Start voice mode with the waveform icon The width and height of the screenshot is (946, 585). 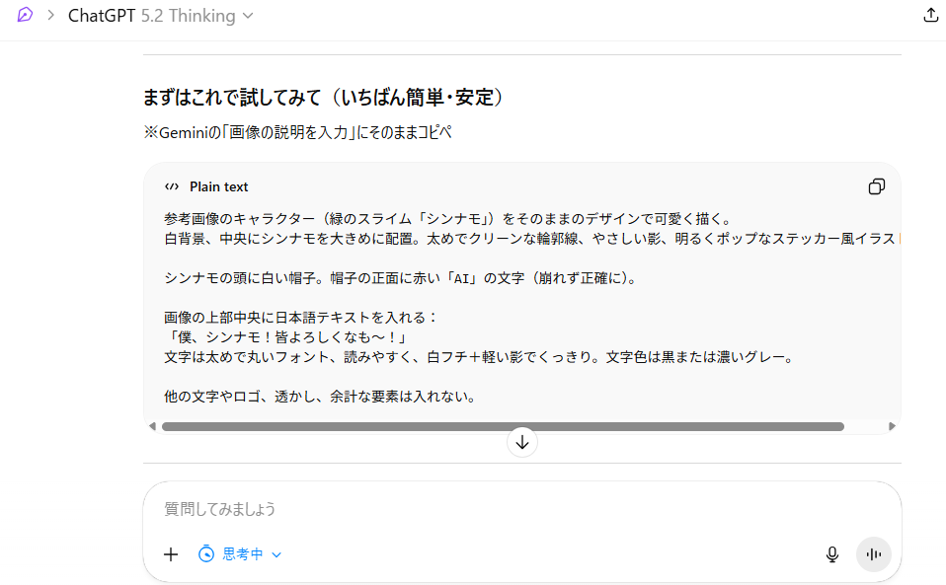tap(873, 554)
